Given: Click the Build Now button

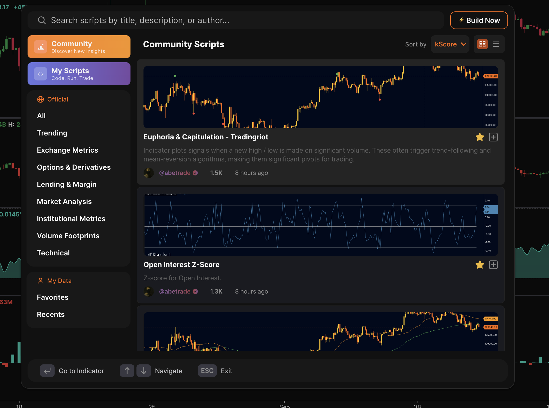Looking at the screenshot, I should 479,20.
